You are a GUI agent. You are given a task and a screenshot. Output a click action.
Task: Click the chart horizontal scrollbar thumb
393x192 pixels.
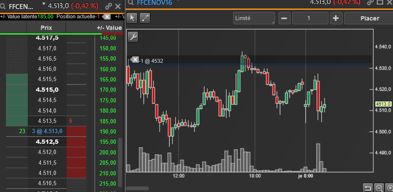pos(138,188)
